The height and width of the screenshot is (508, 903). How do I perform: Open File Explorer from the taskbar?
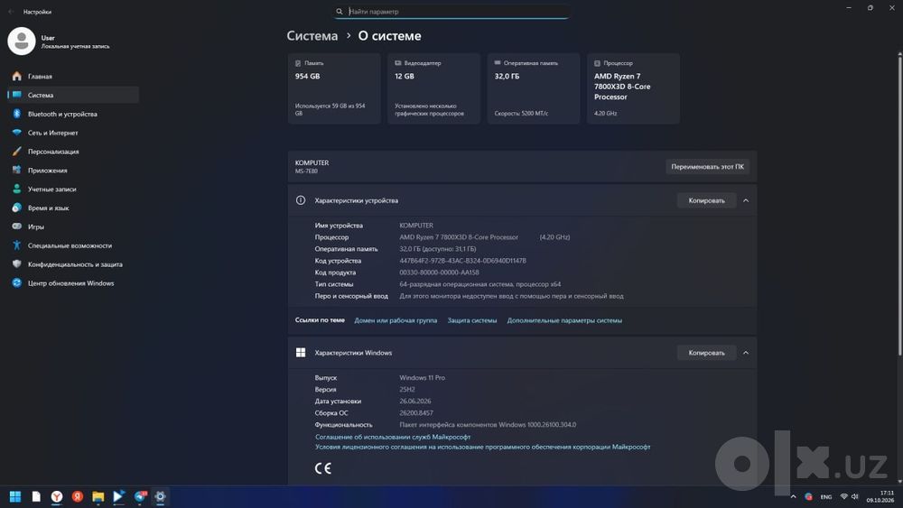(x=98, y=496)
